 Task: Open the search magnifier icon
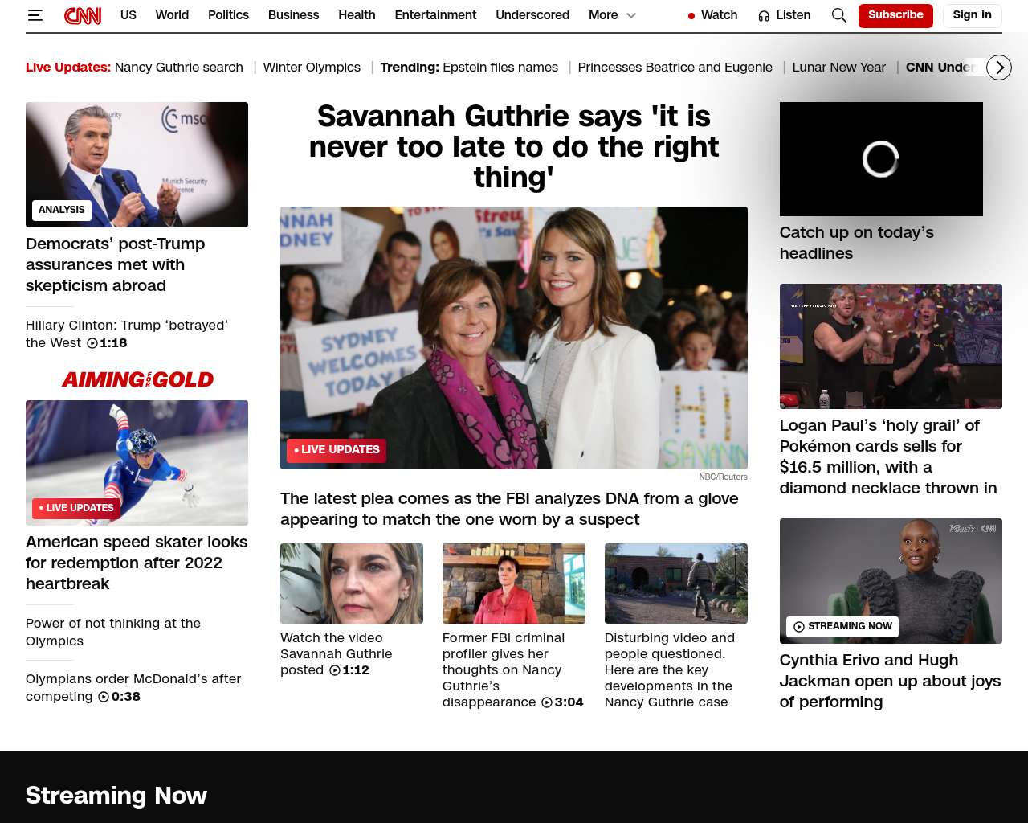pyautogui.click(x=838, y=15)
